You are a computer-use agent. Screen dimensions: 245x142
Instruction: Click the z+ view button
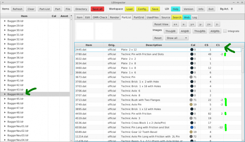[x=209, y=24]
